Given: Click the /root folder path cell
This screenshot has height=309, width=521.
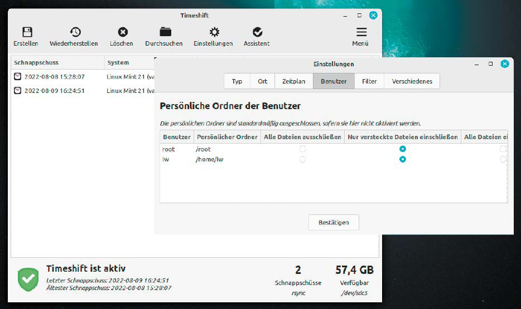Looking at the screenshot, I should pyautogui.click(x=203, y=149).
